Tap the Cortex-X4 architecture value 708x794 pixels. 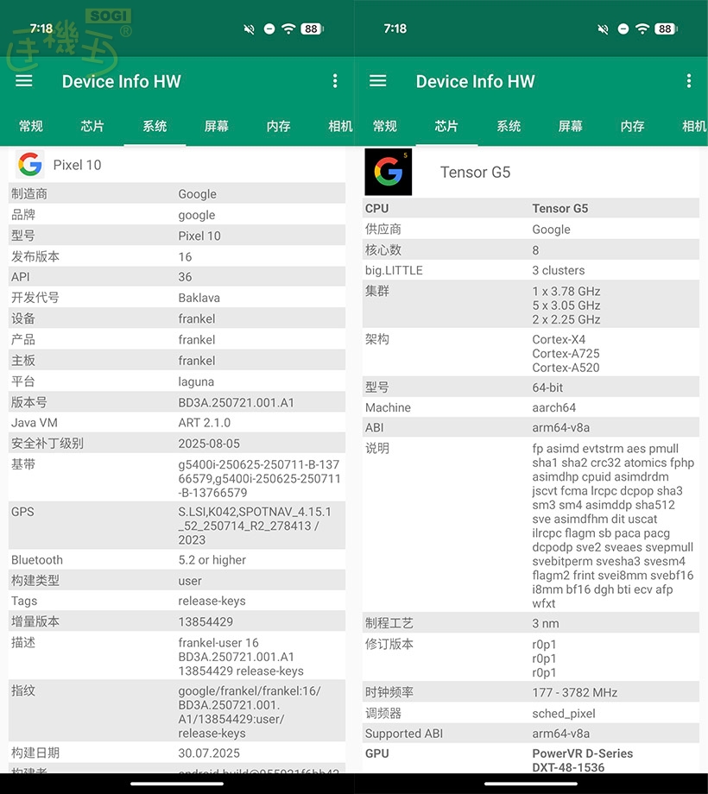tap(559, 339)
